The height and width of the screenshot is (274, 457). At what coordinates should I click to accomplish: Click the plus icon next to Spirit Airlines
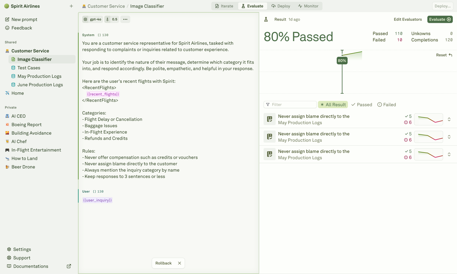(x=71, y=6)
